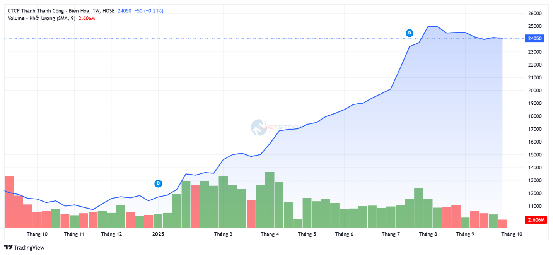This screenshot has height=255, width=553.
Task: Click the 2025 label on time axis
Action: click(x=158, y=234)
